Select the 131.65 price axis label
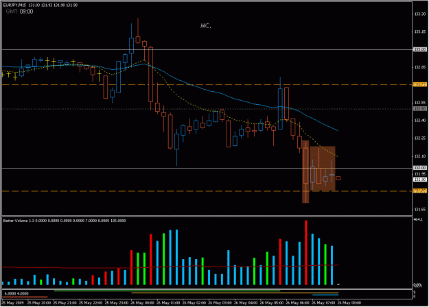429x307 pixels. (420, 210)
